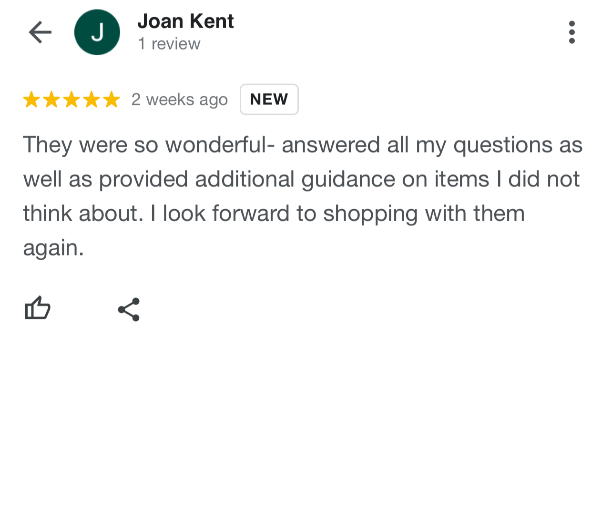This screenshot has width=612, height=510.
Task: Click the first rating star
Action: point(31,100)
